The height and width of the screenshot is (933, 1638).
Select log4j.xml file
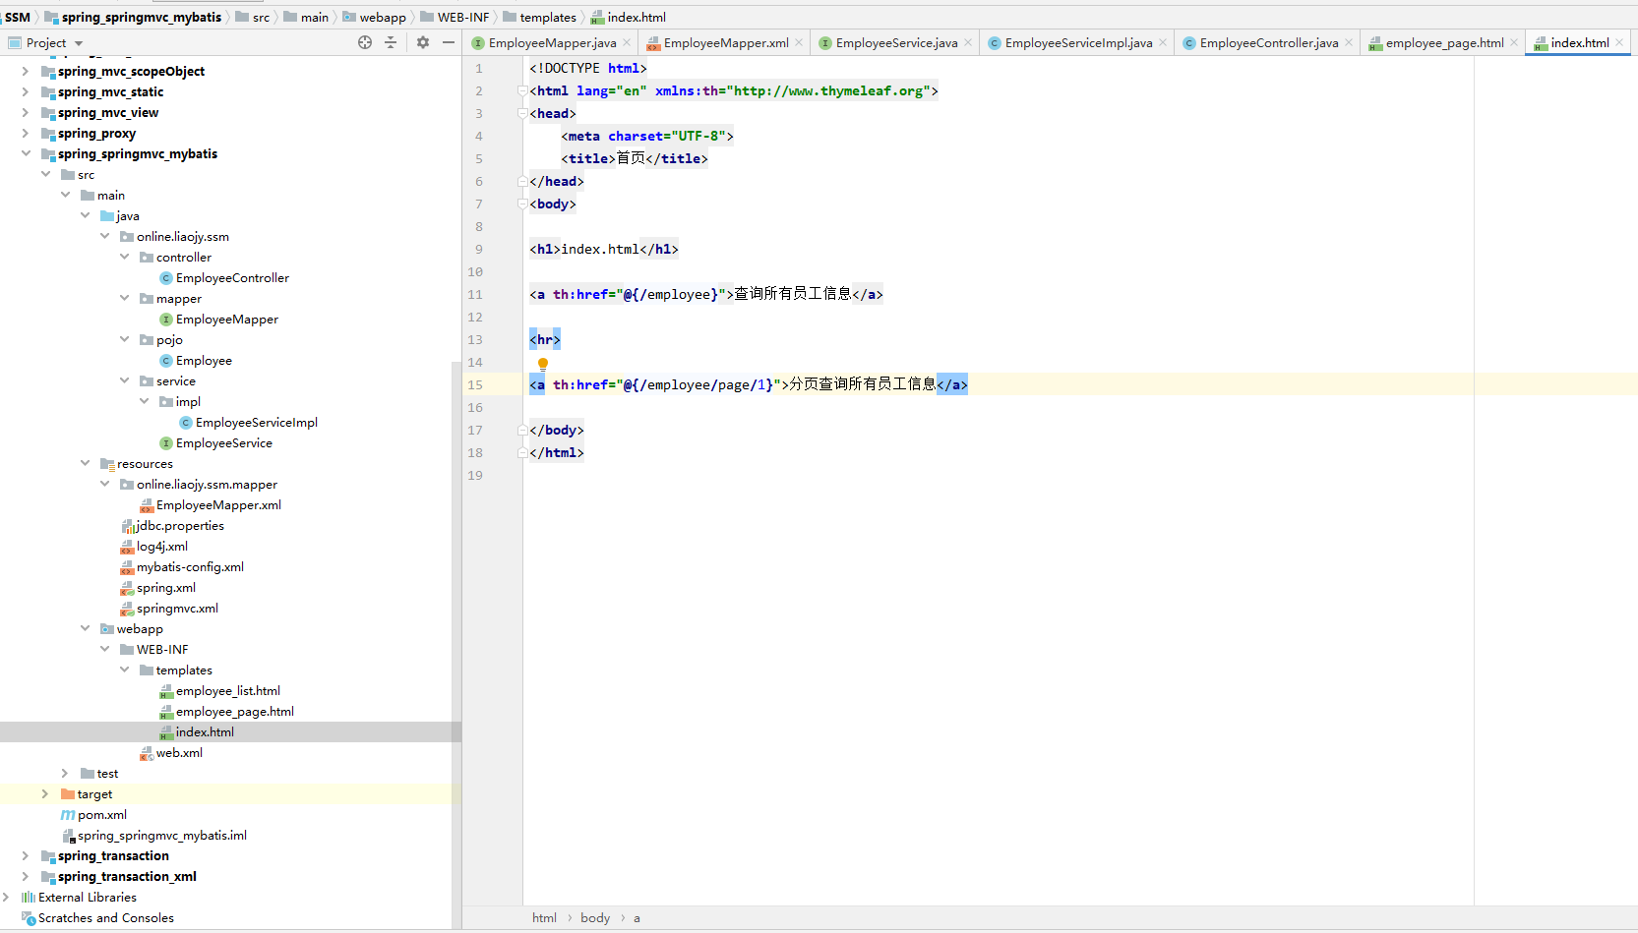(161, 547)
